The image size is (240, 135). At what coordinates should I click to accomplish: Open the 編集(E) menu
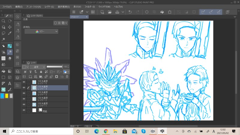(x=19, y=7)
